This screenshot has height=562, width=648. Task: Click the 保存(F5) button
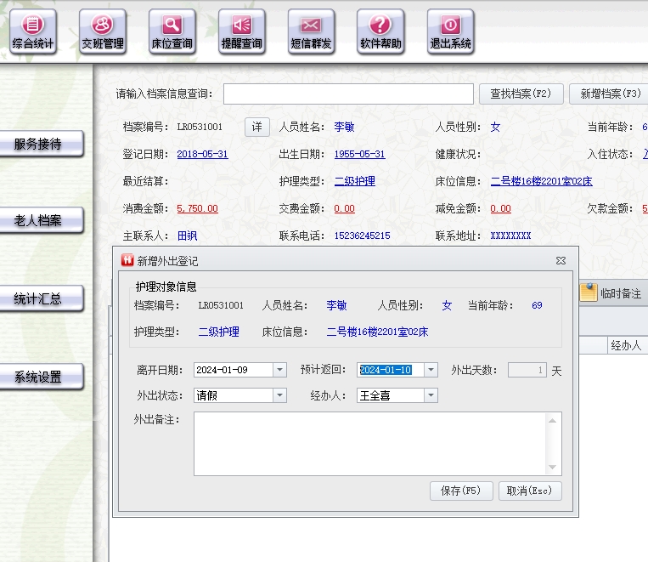click(461, 491)
